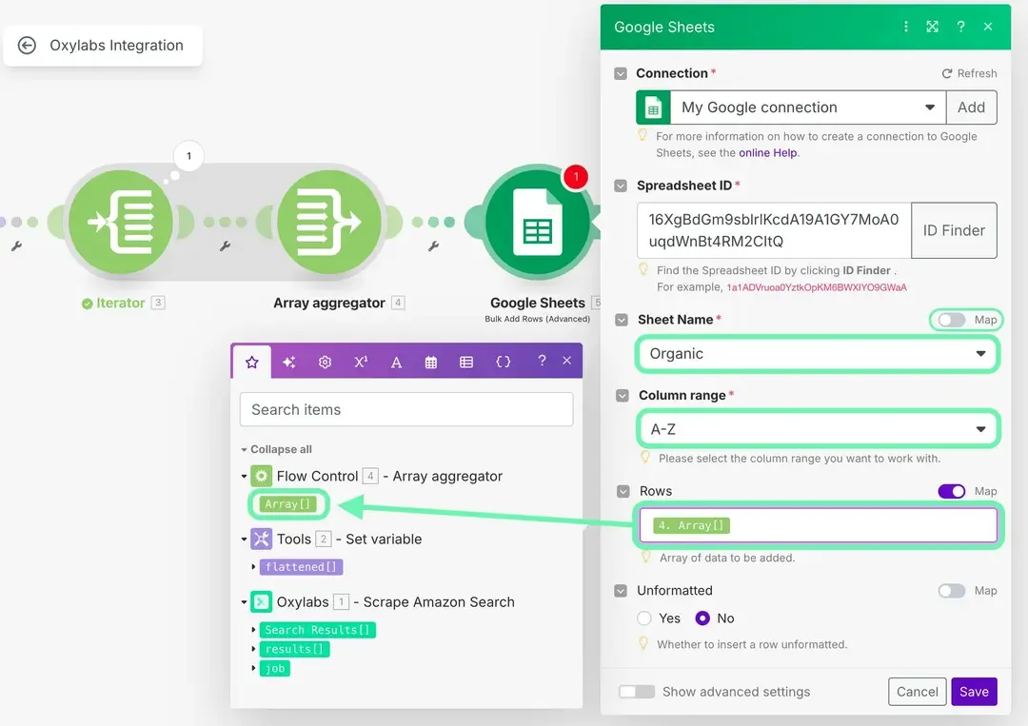Expand Google Sheets panel to full screen
The width and height of the screenshot is (1028, 726).
(933, 27)
